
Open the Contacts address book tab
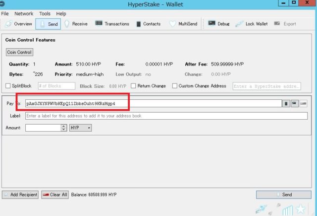click(x=149, y=24)
